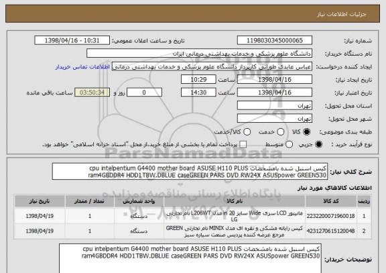
Task: Click the remaining time countdown box
Action: (x=92, y=93)
